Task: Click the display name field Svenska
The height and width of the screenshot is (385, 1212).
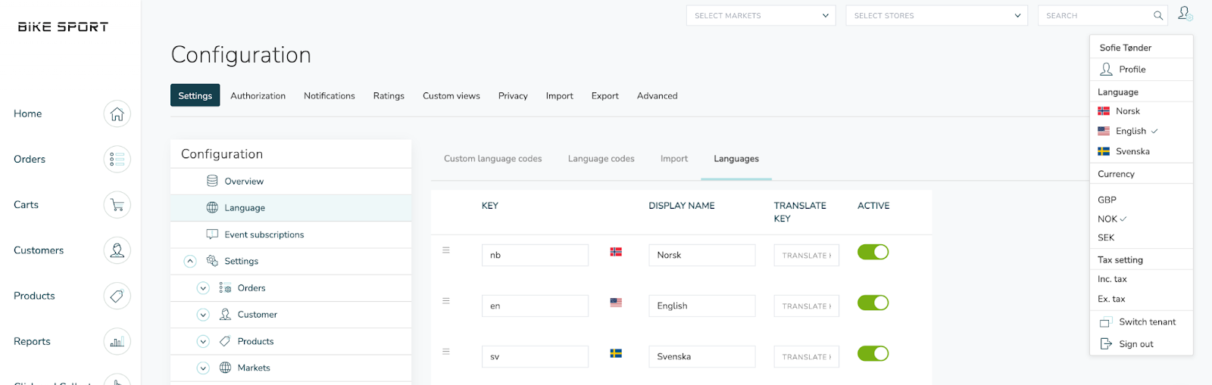Action: point(701,356)
